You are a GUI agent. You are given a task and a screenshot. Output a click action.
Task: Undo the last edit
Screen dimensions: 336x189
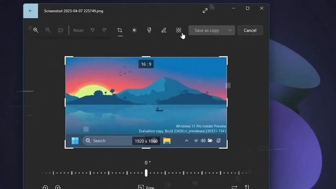click(x=92, y=30)
